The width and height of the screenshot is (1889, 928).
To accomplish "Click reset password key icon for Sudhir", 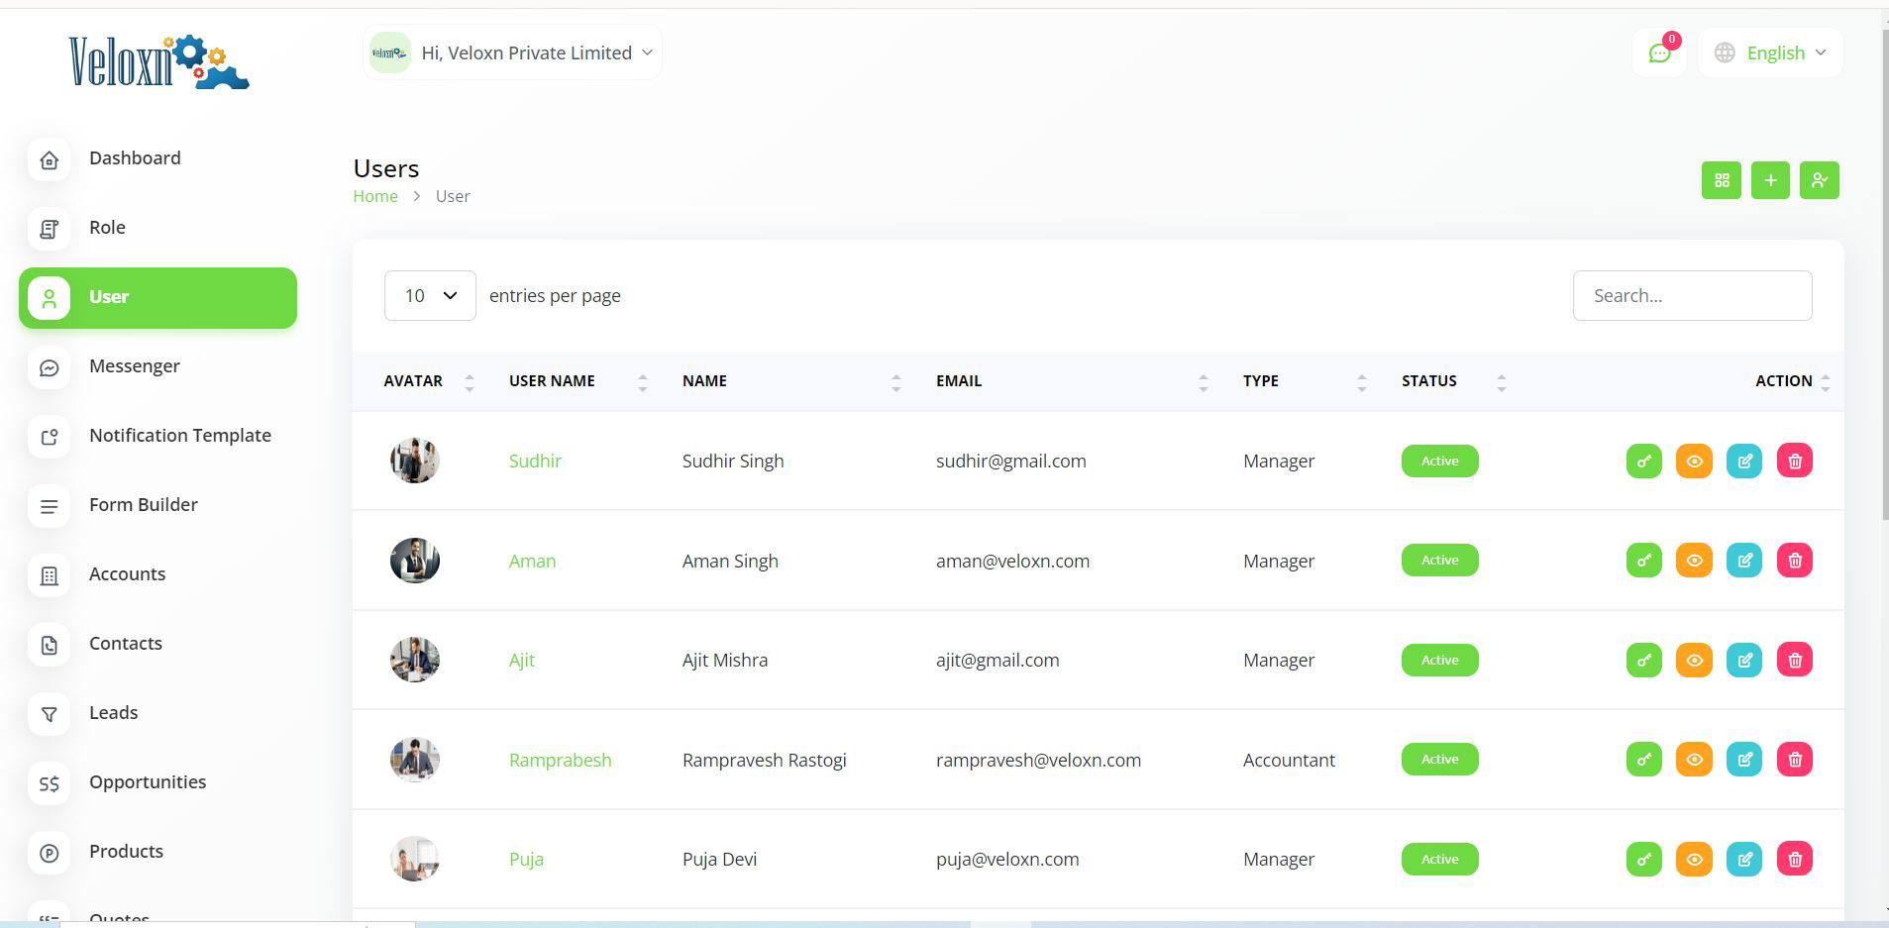I will pos(1643,461).
